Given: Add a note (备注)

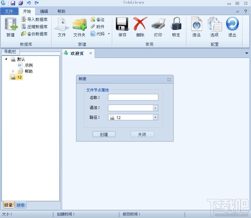Looking at the screenshot, I should pos(97,19).
